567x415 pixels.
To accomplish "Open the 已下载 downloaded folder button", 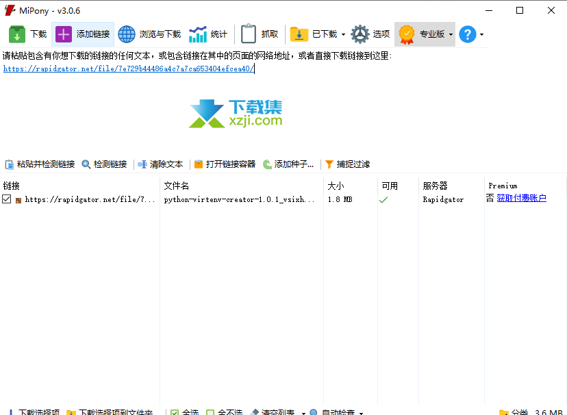I will point(314,34).
